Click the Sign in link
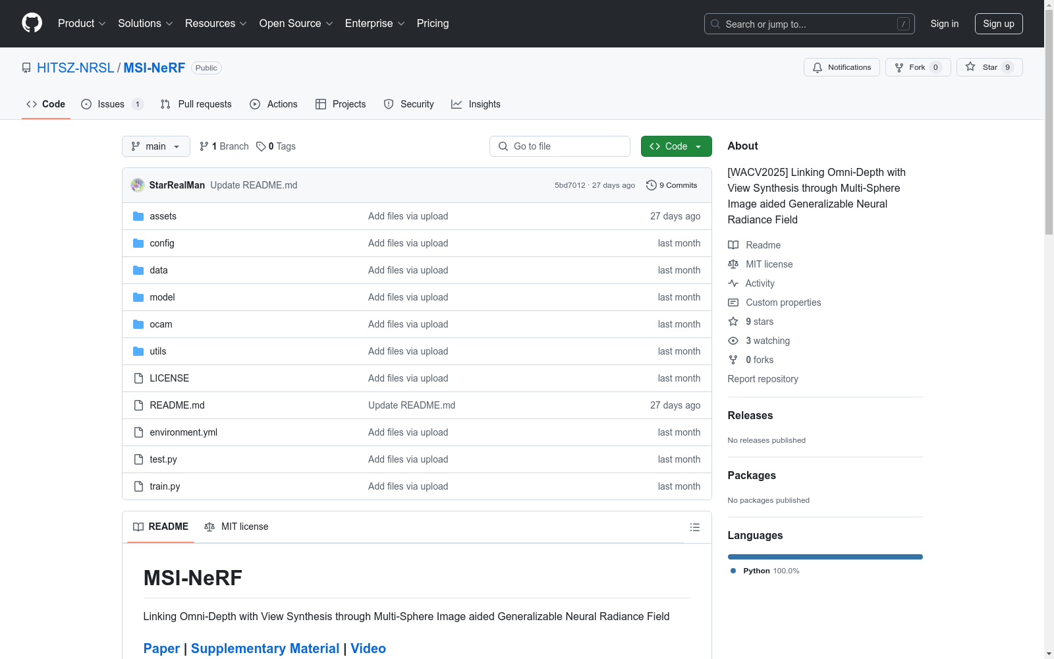 (944, 24)
